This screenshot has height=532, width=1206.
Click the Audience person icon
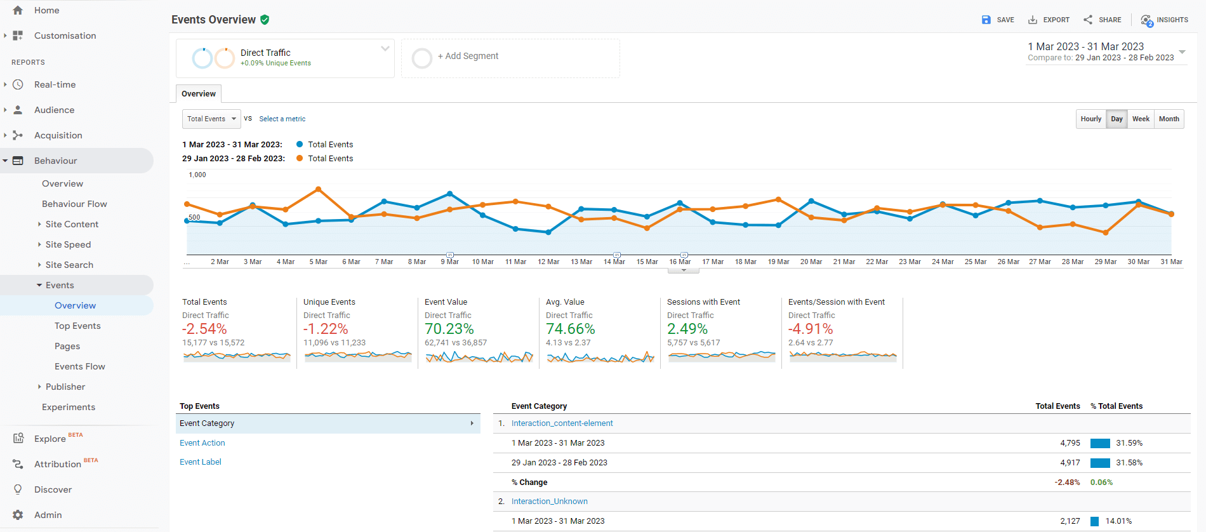[x=18, y=110]
